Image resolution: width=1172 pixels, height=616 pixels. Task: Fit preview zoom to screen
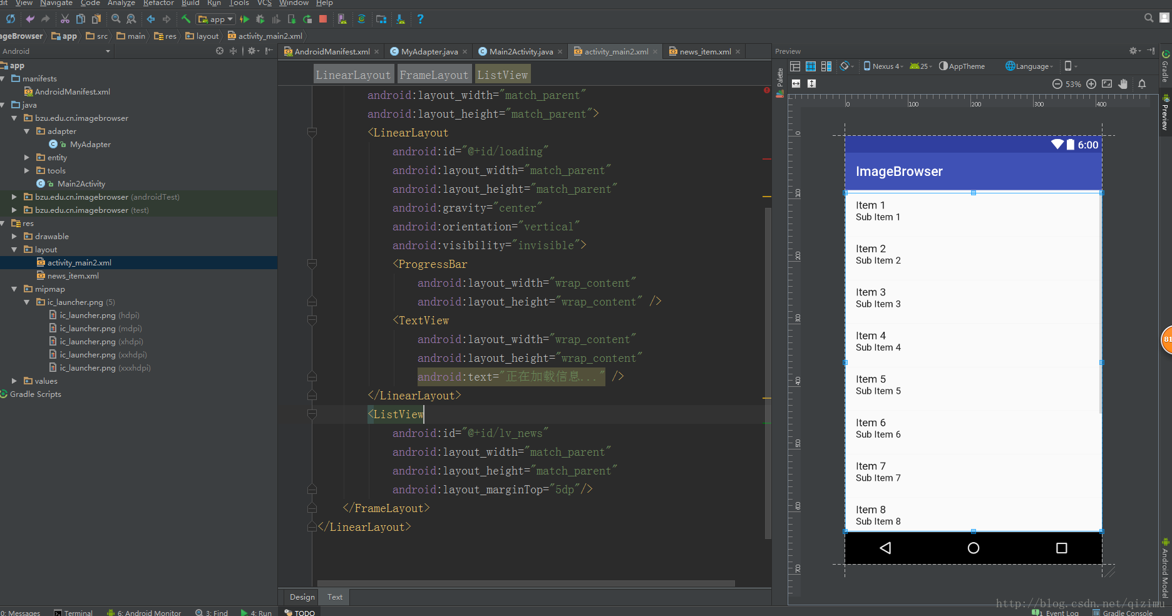(1107, 84)
